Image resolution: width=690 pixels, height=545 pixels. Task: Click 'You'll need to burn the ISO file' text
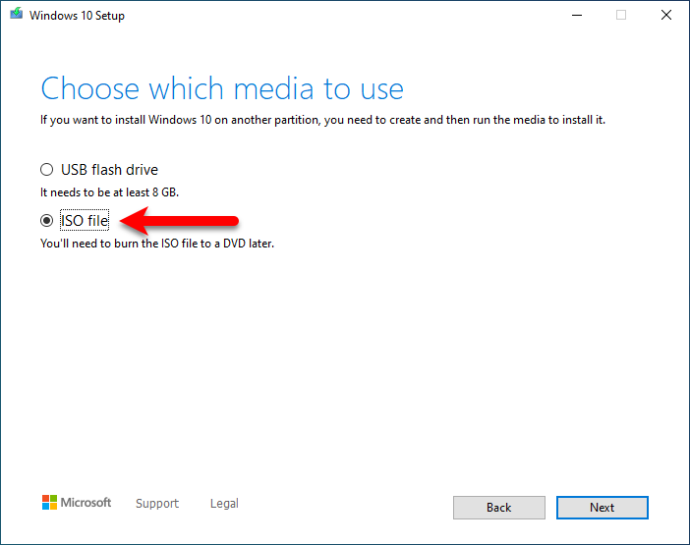[157, 244]
